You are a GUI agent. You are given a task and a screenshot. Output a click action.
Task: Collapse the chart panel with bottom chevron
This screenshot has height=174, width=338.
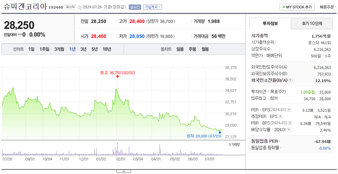coord(124,171)
